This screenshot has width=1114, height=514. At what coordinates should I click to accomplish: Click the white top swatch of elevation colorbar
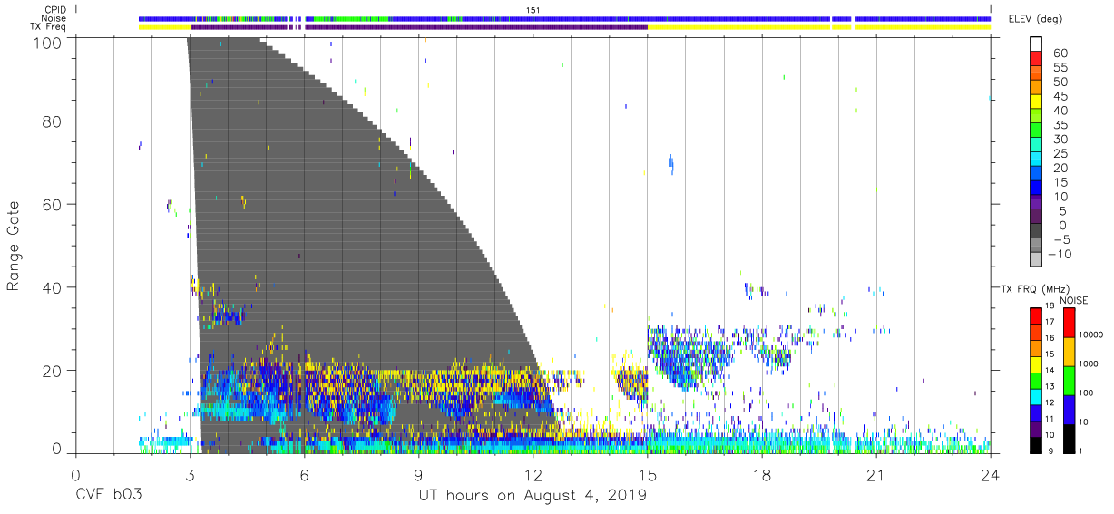[1036, 44]
